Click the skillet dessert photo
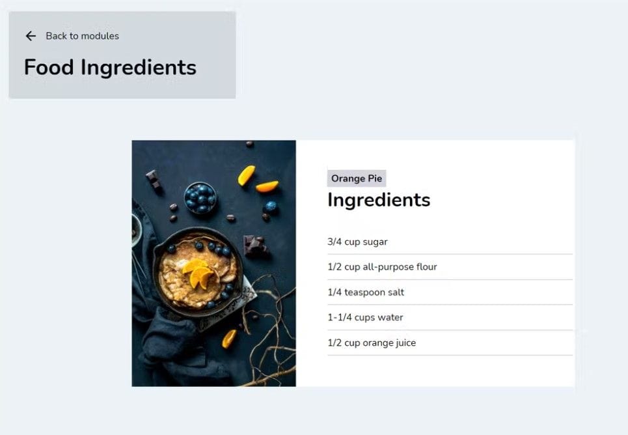Image resolution: width=628 pixels, height=435 pixels. pos(213,262)
